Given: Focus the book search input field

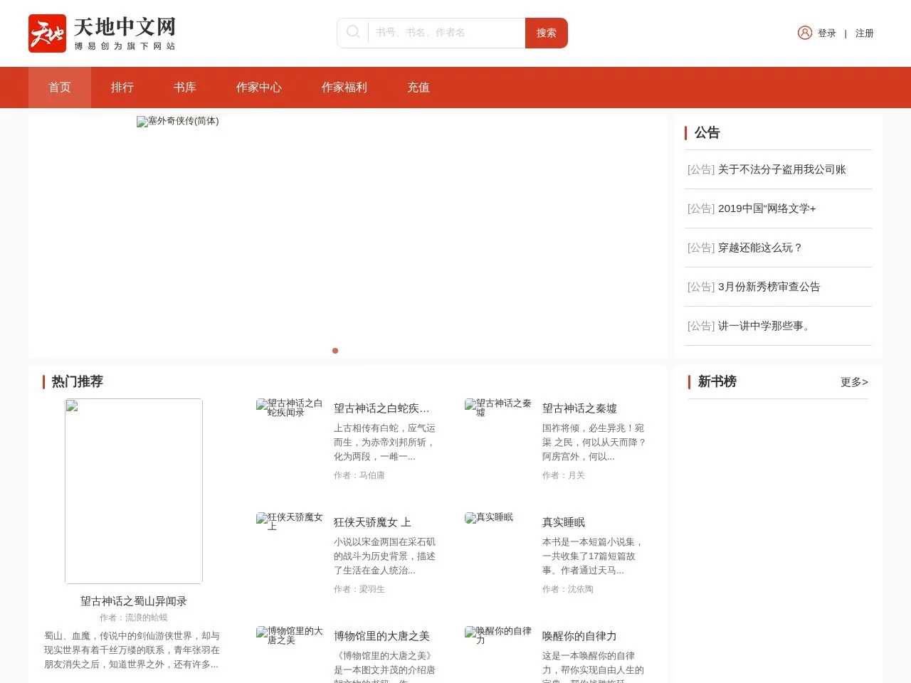Looking at the screenshot, I should (446, 33).
